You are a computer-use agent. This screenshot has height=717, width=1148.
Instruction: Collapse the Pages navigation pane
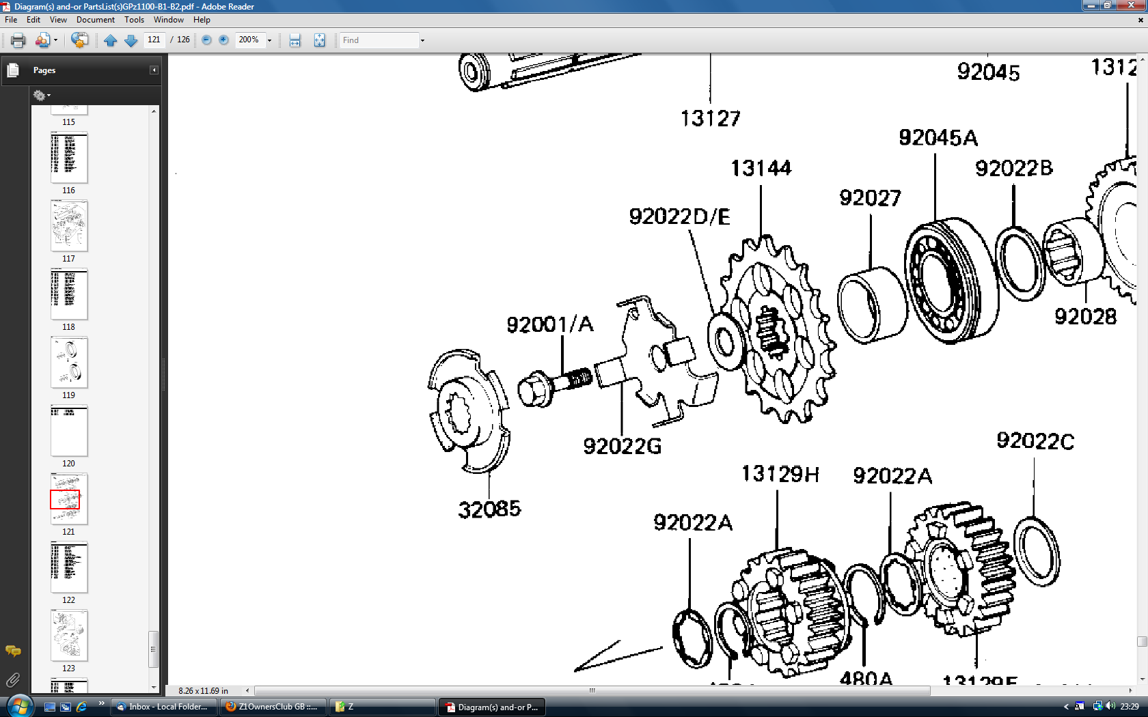point(154,70)
